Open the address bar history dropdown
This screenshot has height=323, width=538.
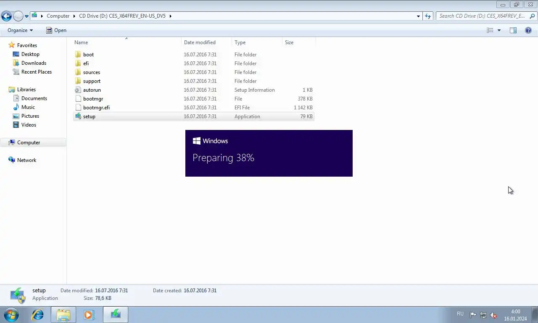tap(418, 16)
